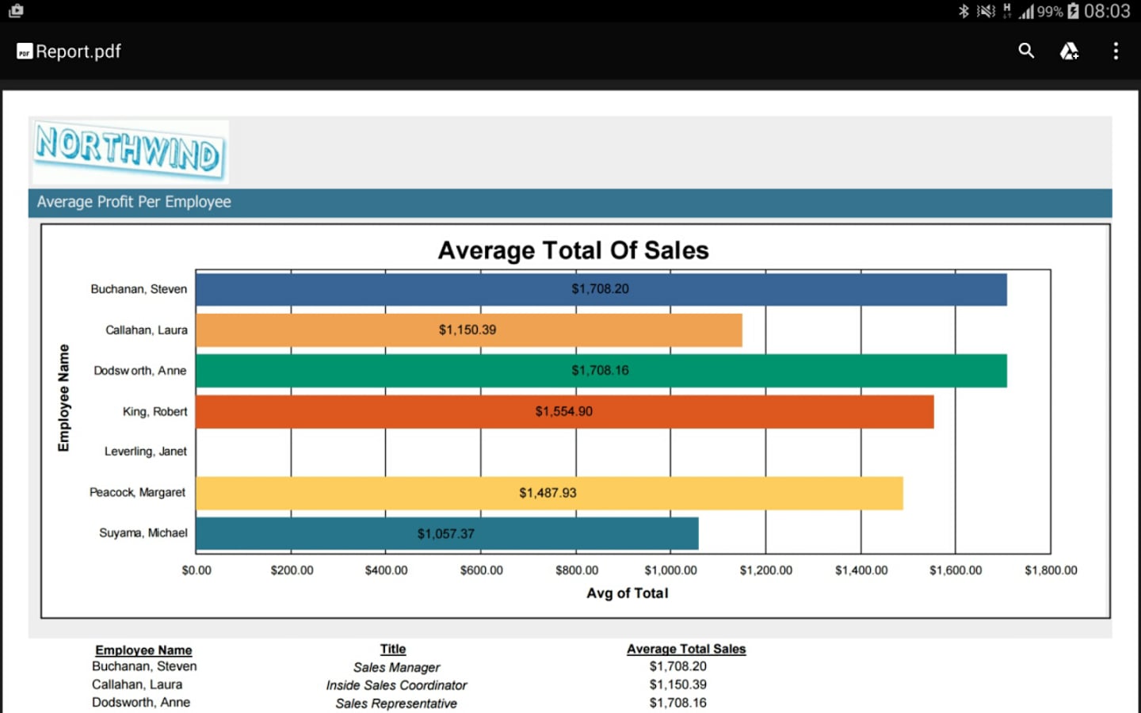
Task: Tap the $1,200.00 axis tick label
Action: point(766,570)
